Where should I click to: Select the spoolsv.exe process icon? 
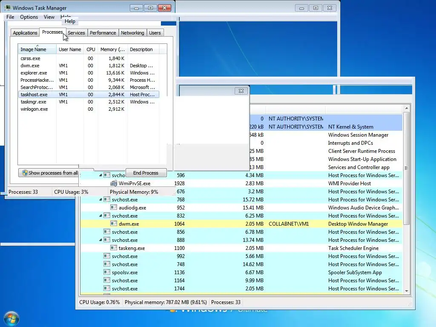click(107, 272)
